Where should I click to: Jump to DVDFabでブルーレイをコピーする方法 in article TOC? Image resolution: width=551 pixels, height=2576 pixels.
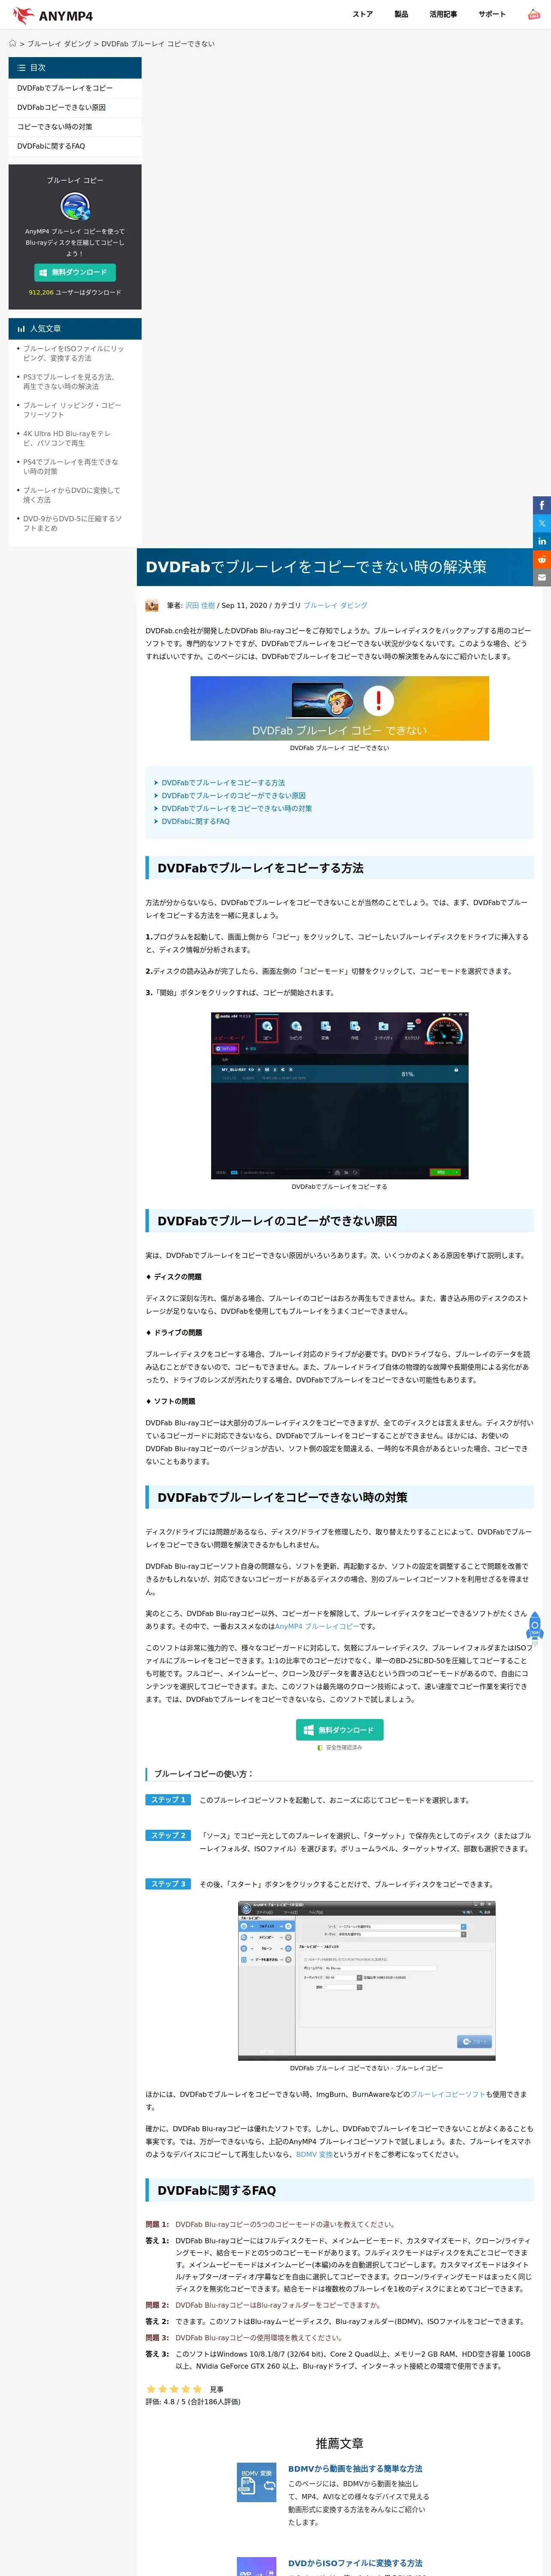point(223,783)
